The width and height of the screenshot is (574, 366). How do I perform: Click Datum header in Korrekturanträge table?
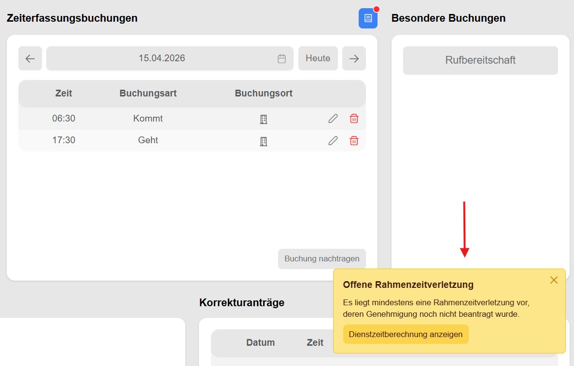[260, 342]
